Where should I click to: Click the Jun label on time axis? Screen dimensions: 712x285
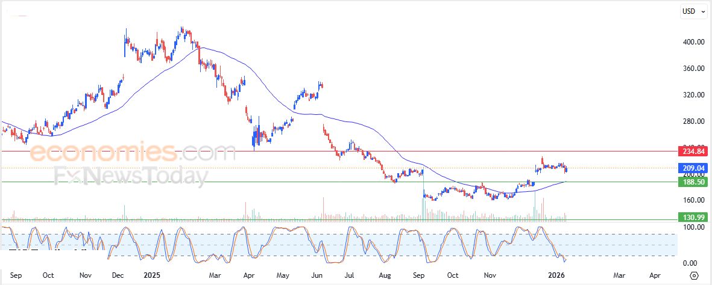point(315,275)
